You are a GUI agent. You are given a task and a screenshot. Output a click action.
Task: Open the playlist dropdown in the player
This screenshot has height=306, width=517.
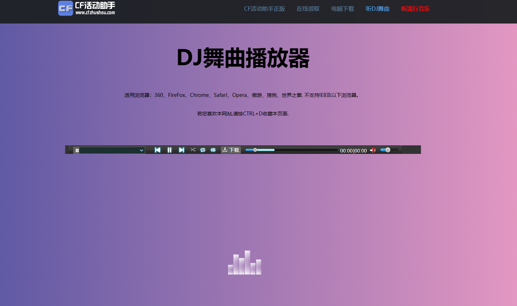point(112,150)
